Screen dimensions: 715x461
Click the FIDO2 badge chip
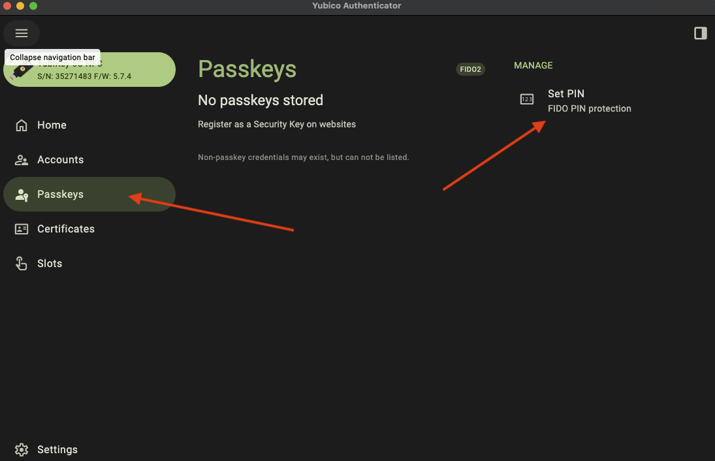[470, 69]
